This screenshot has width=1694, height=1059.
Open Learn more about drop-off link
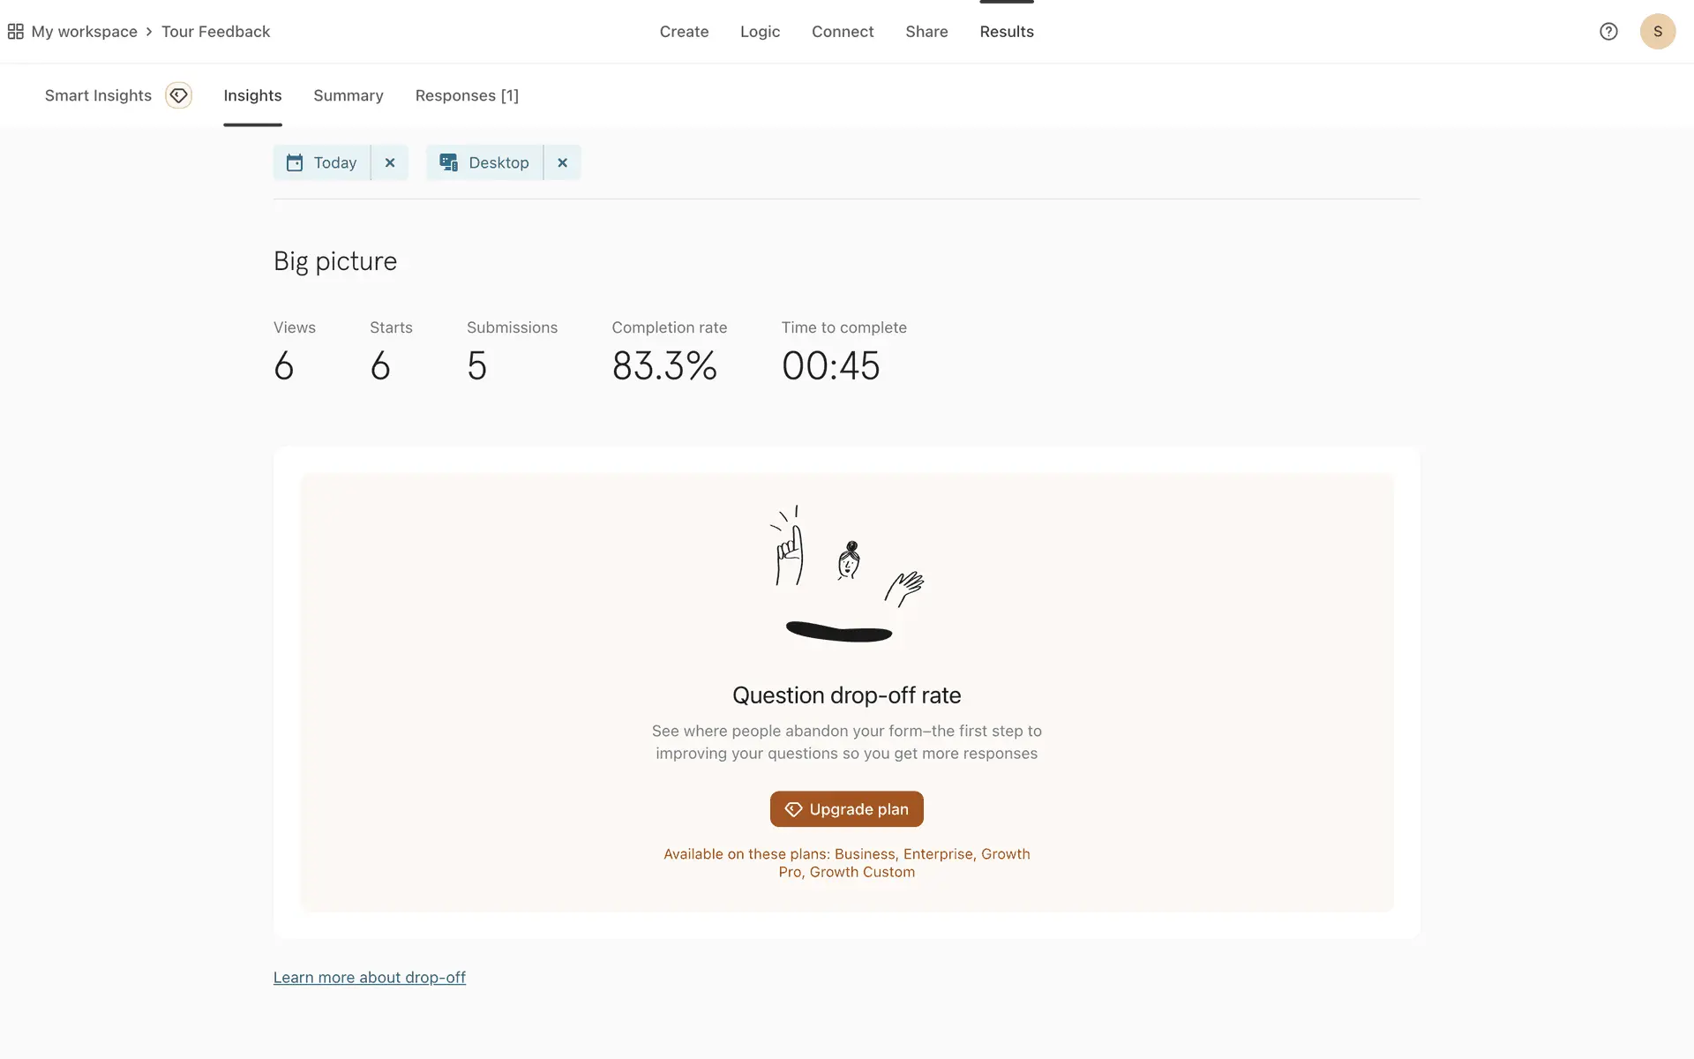(x=369, y=978)
